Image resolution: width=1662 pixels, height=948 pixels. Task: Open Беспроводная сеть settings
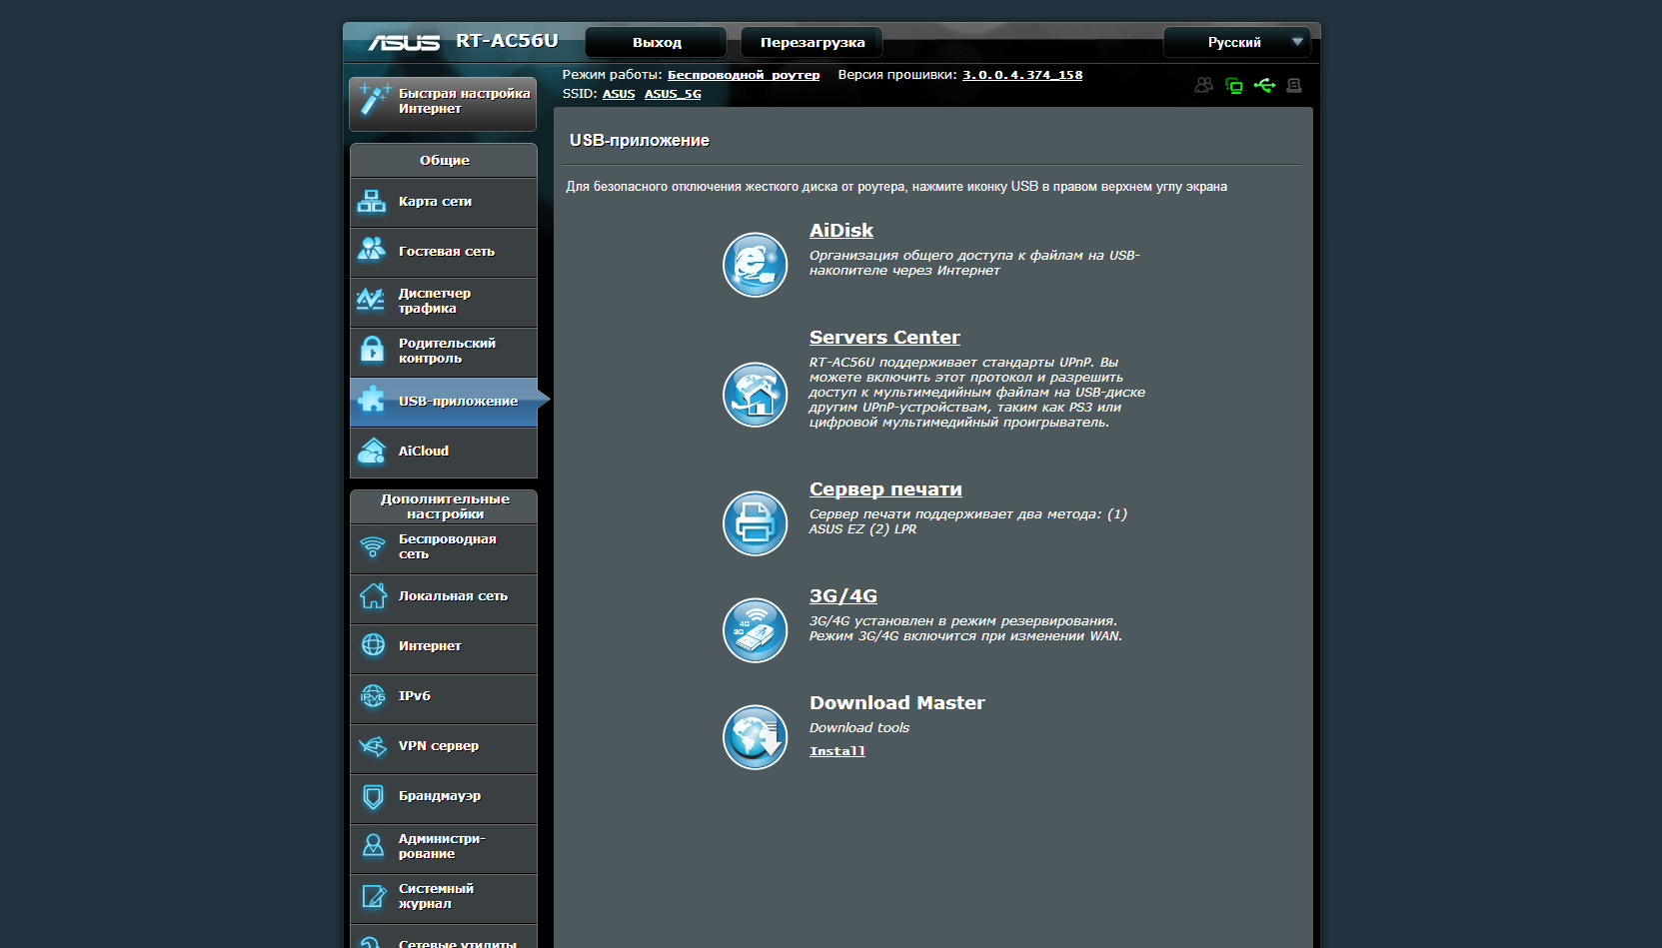(x=444, y=548)
